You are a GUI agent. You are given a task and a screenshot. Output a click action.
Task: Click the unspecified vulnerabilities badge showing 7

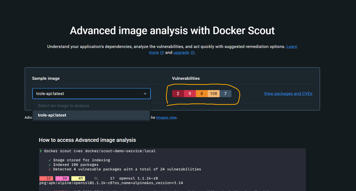(x=225, y=94)
